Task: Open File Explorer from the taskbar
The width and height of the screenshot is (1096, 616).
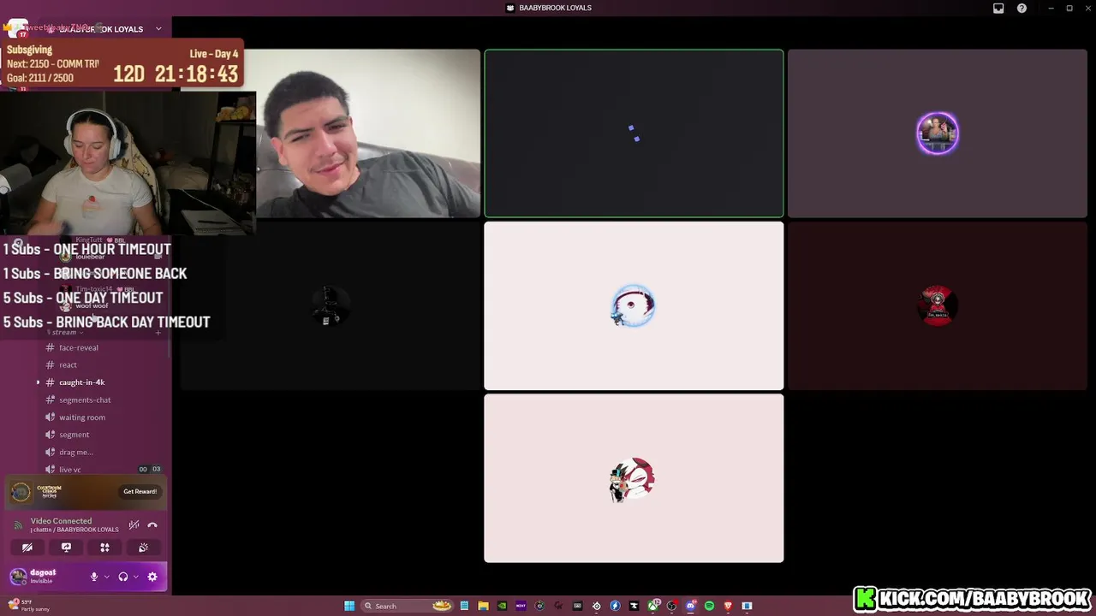Action: tap(483, 606)
